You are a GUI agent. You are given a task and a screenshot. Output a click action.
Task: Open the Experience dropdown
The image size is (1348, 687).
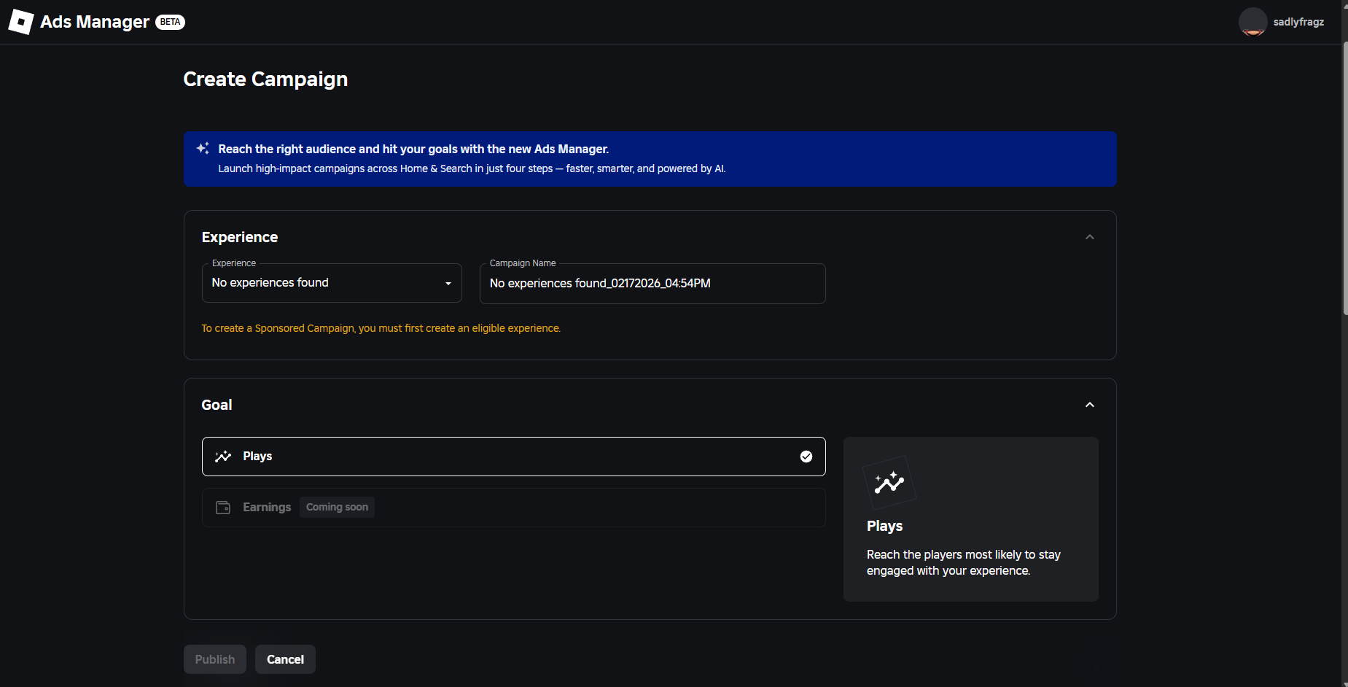coord(332,283)
